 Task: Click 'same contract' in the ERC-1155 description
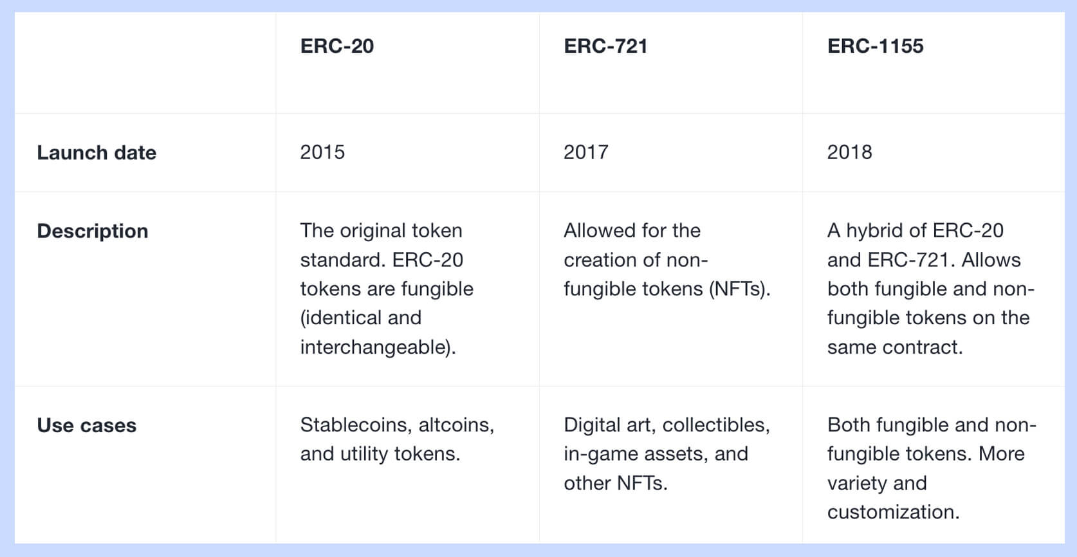tap(894, 347)
